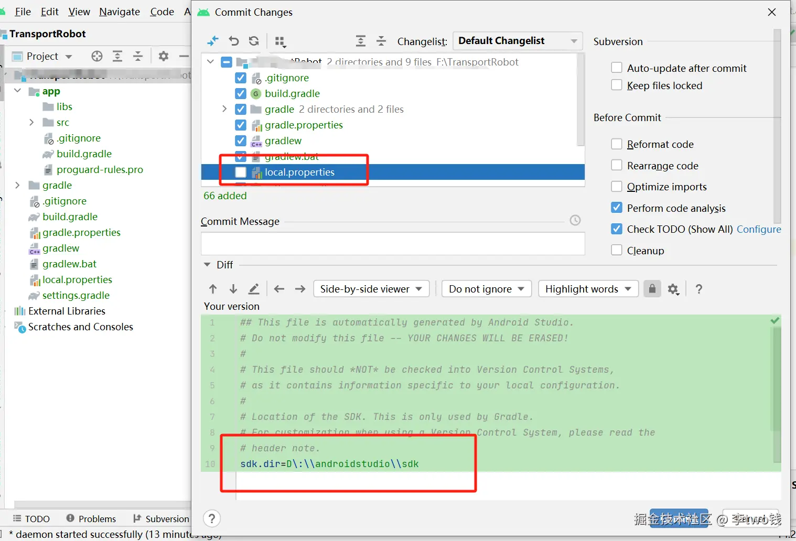Compare previous file with left arrow

[279, 289]
